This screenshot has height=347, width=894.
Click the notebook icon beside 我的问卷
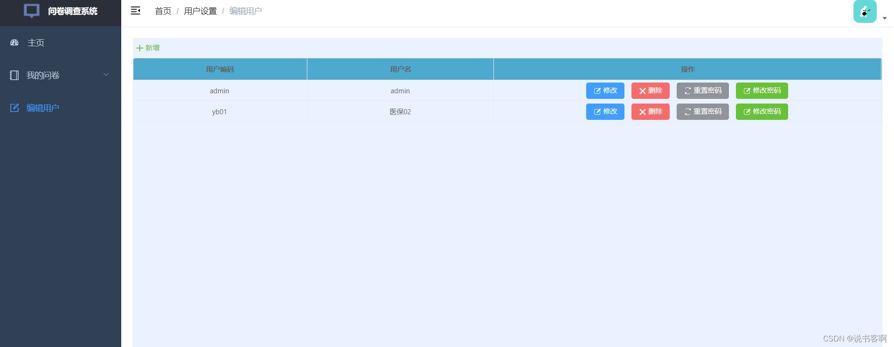click(14, 75)
